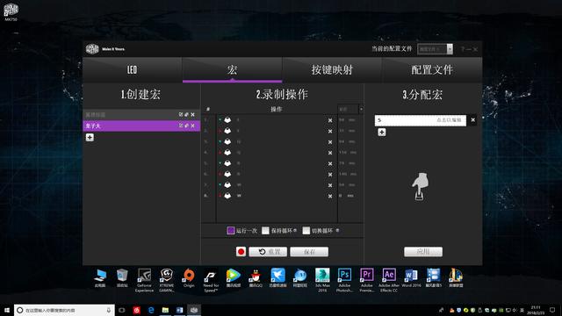The width and height of the screenshot is (562, 316).
Task: Click the 应用 apply button
Action: pyautogui.click(x=423, y=252)
